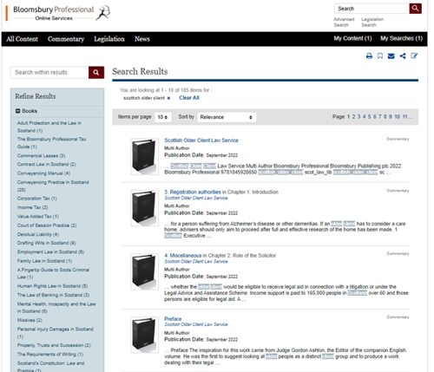The height and width of the screenshot is (372, 434).
Task: Click the email envelope icon
Action: [x=391, y=56]
